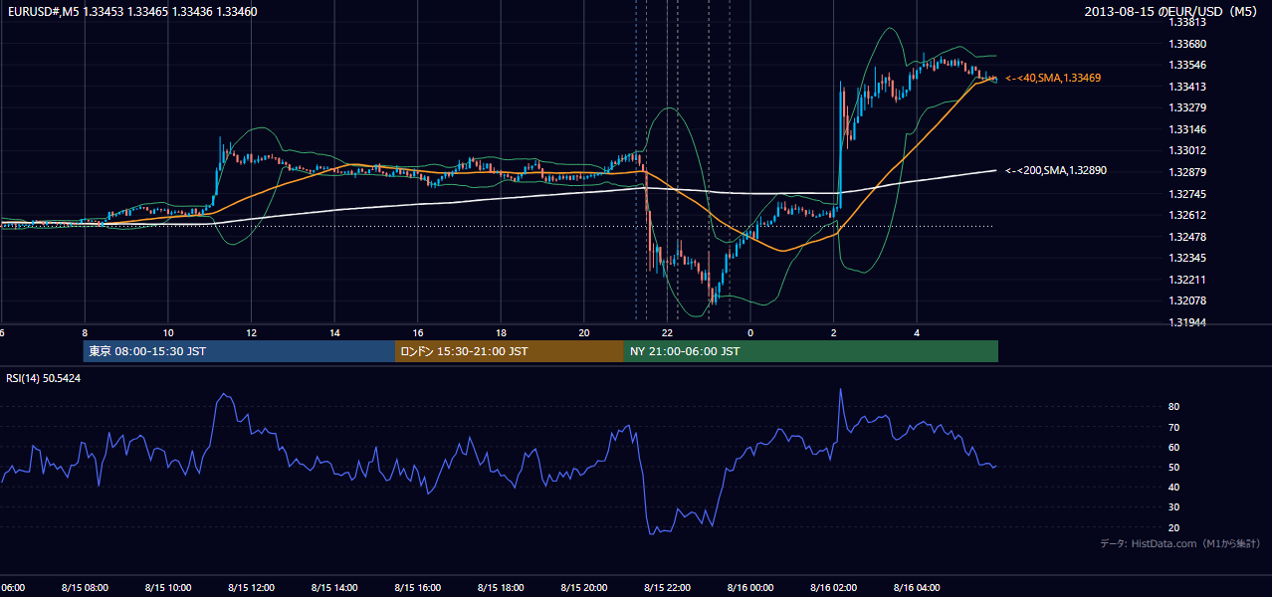
Task: Click price axis value 1.33279
Action: pos(1186,107)
